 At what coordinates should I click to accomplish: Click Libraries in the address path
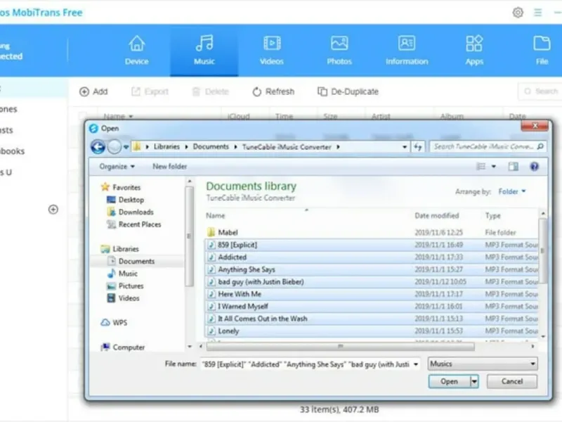click(166, 147)
